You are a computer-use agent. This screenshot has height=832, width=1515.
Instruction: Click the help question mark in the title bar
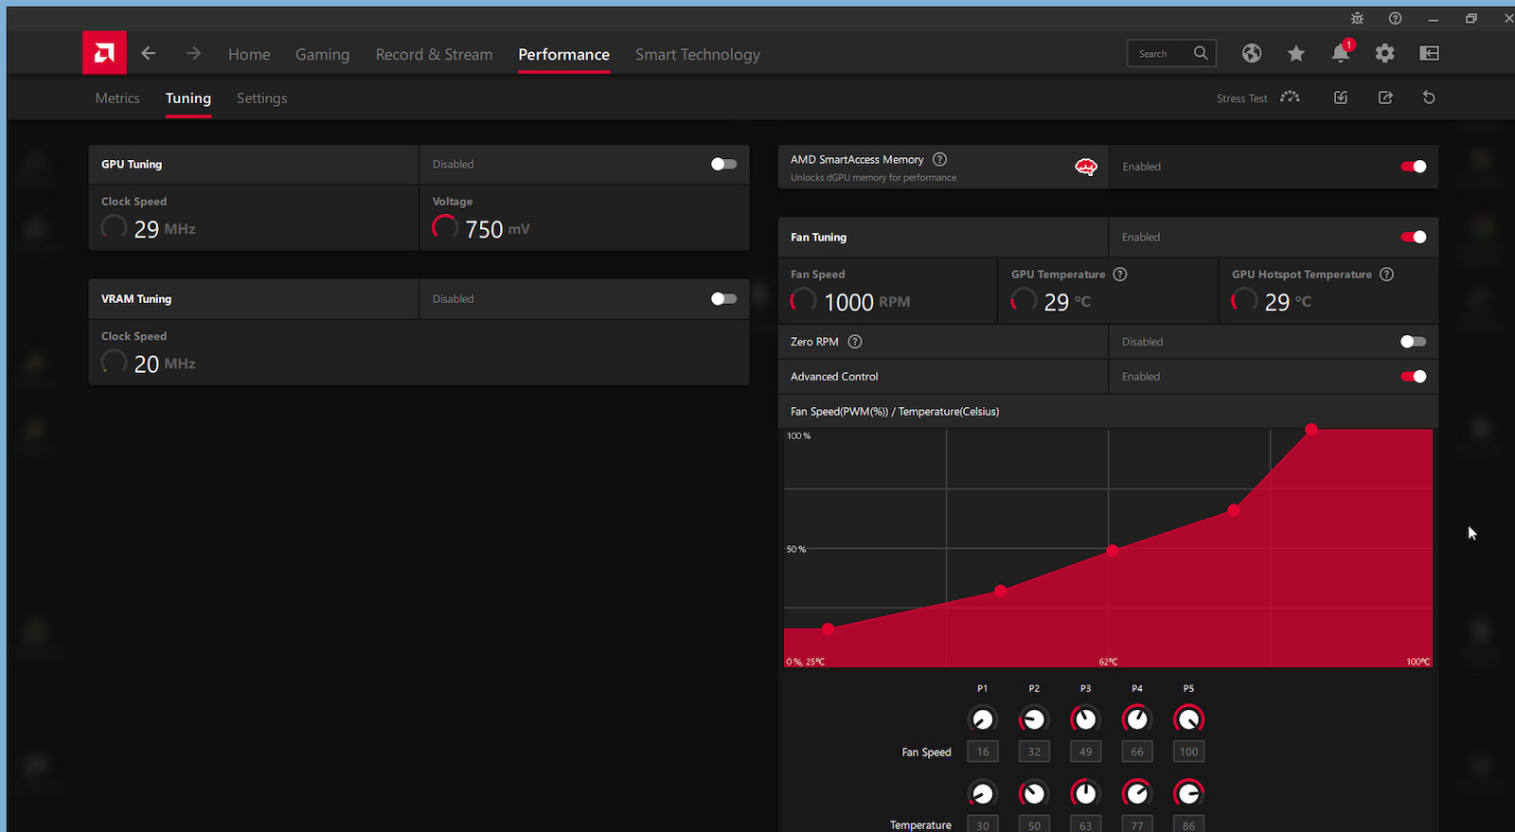pos(1395,18)
